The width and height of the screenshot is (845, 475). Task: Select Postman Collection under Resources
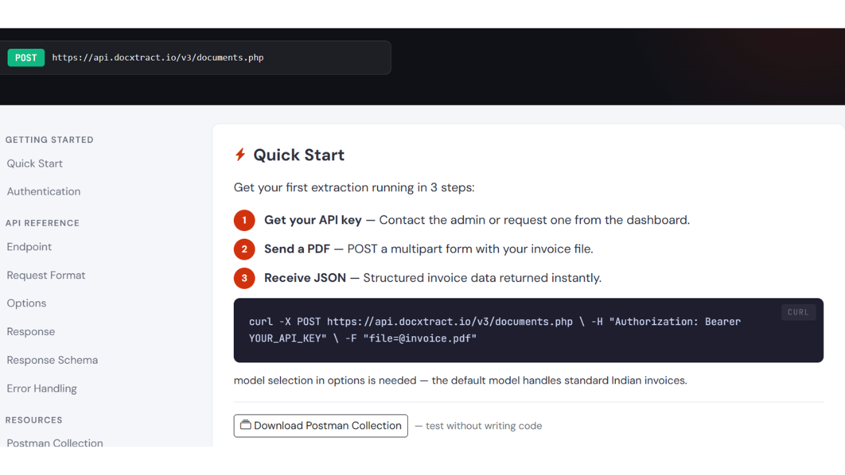point(55,442)
